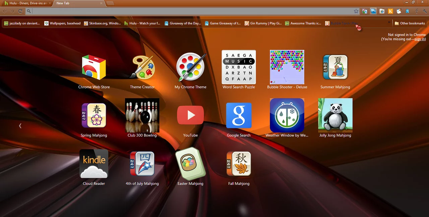Click the orange K extension icon
429x217 pixels.
click(390, 11)
